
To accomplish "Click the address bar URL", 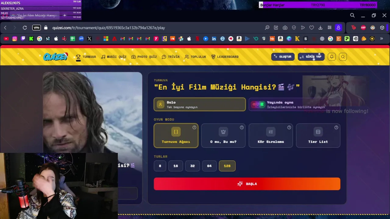I will pos(108,28).
